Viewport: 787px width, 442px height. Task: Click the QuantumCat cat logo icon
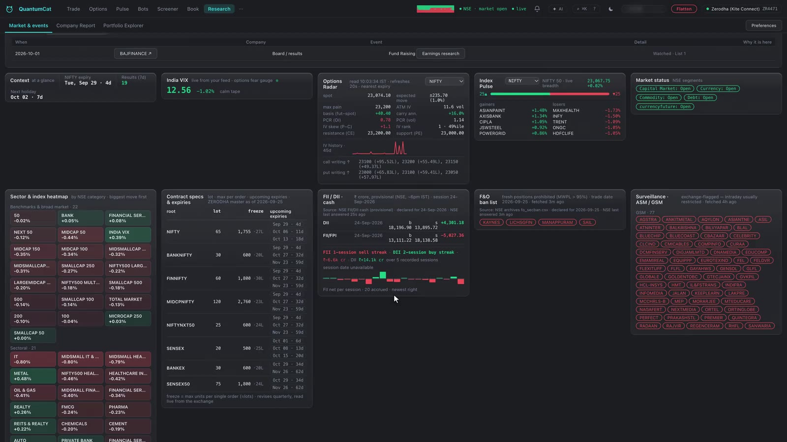(9, 9)
